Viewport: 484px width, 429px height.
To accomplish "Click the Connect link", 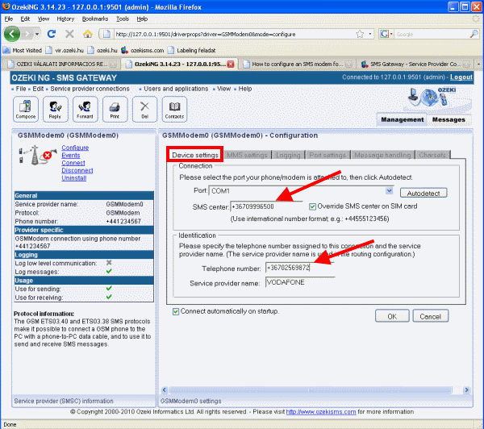I will [73, 163].
